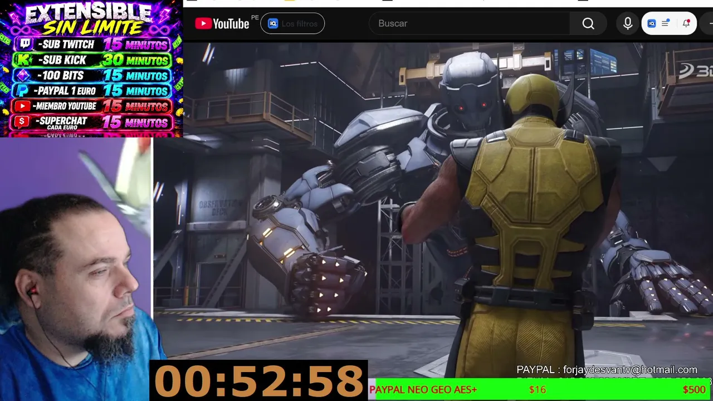Click the magnifying glass search button
The height and width of the screenshot is (401, 713).
pos(588,23)
